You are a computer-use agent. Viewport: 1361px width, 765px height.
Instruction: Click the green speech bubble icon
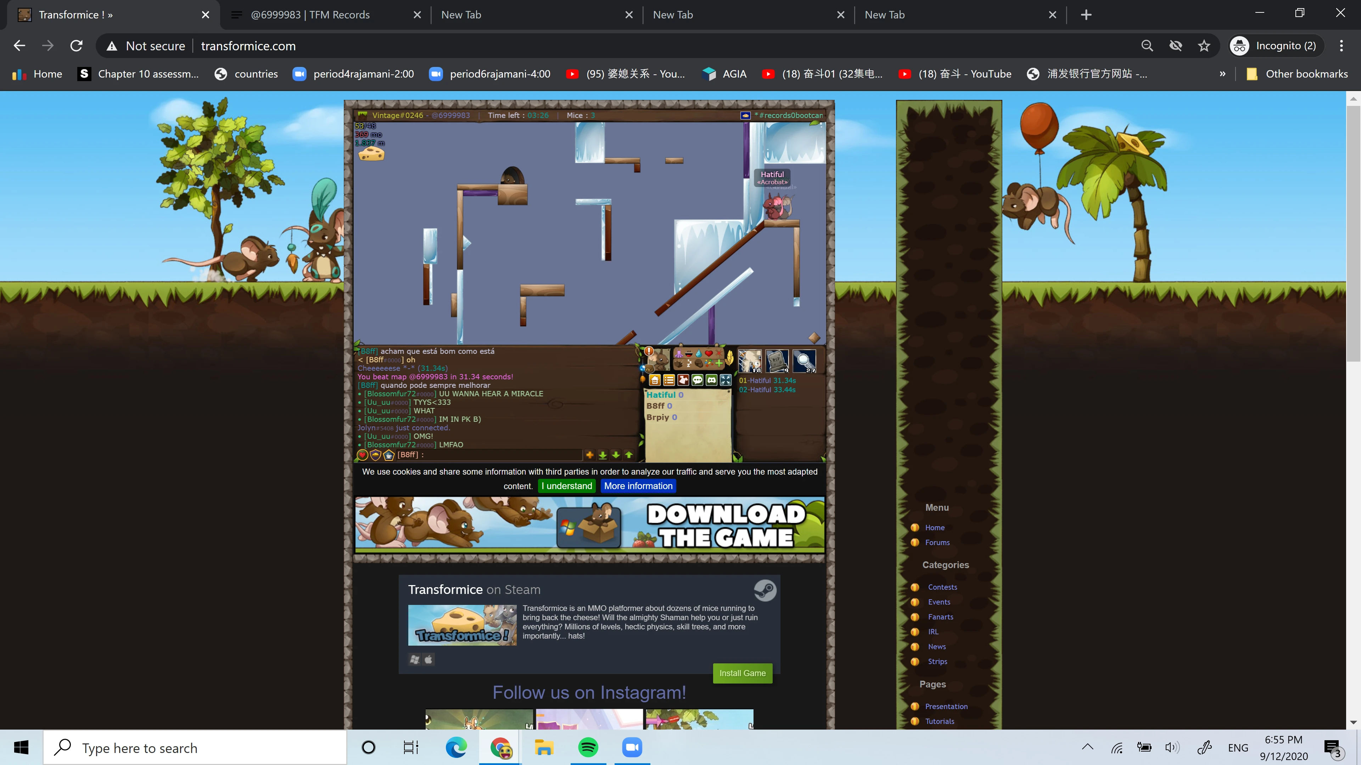pos(698,380)
